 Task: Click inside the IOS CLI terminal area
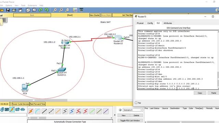[x=177, y=60]
